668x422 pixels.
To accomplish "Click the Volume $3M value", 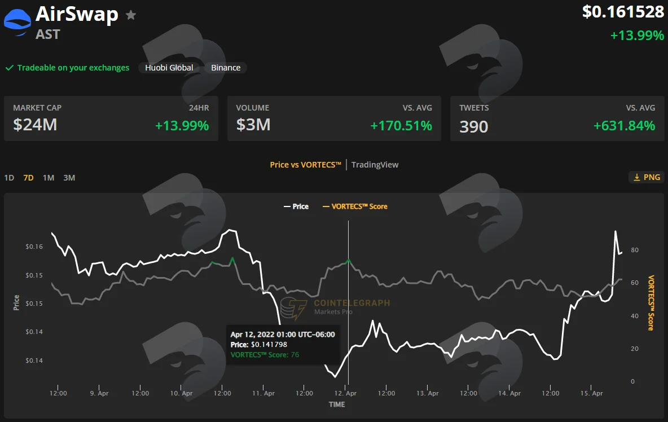I will (253, 125).
